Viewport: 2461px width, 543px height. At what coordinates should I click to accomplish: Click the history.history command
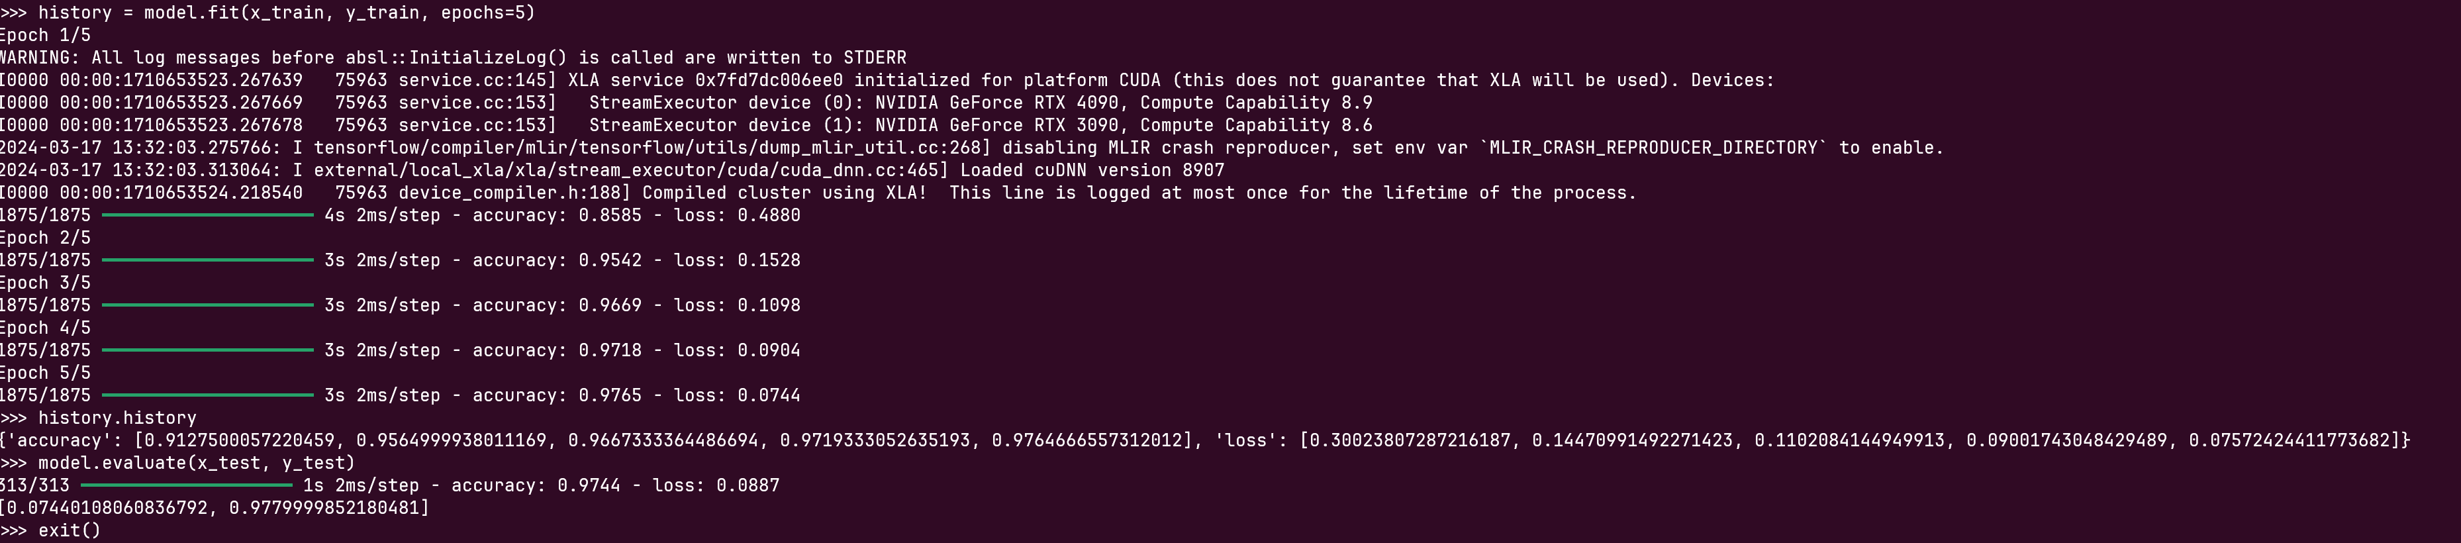click(117, 418)
